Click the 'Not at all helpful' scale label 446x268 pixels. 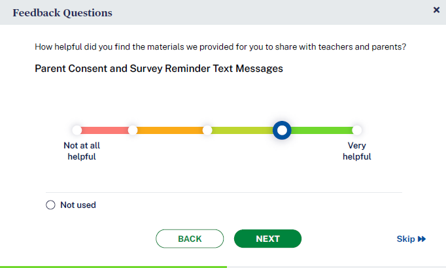[82, 151]
